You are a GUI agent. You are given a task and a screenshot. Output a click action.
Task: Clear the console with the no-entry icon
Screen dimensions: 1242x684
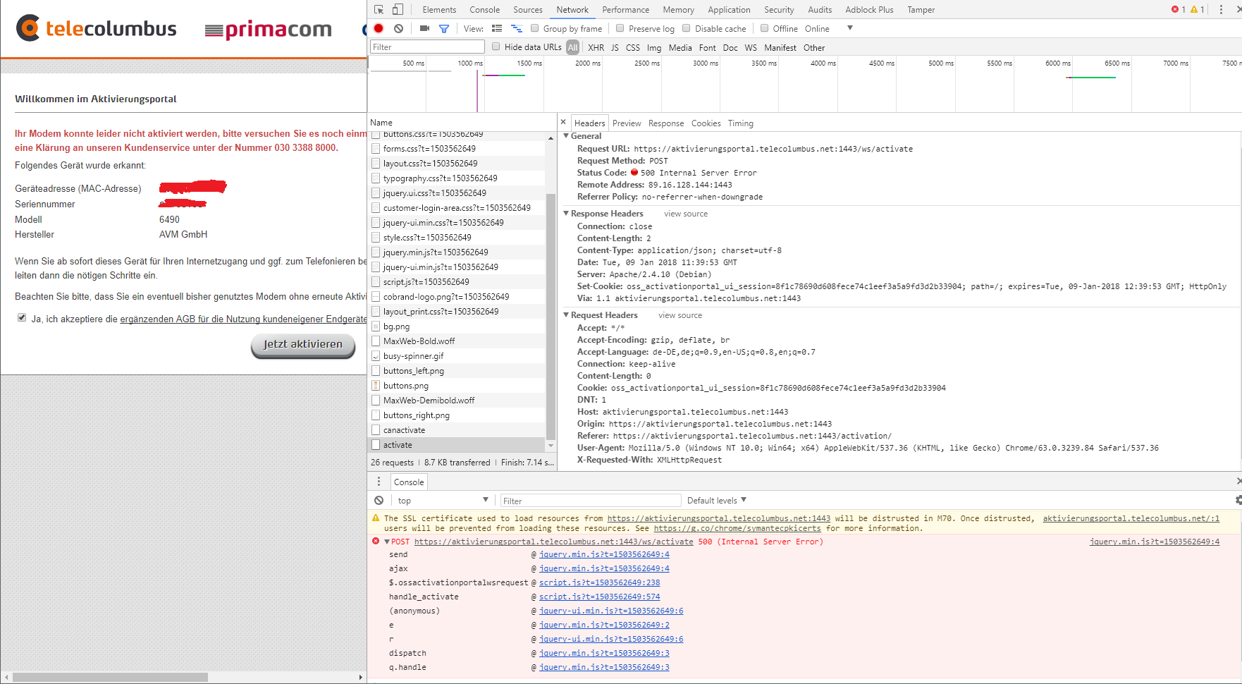(x=379, y=500)
